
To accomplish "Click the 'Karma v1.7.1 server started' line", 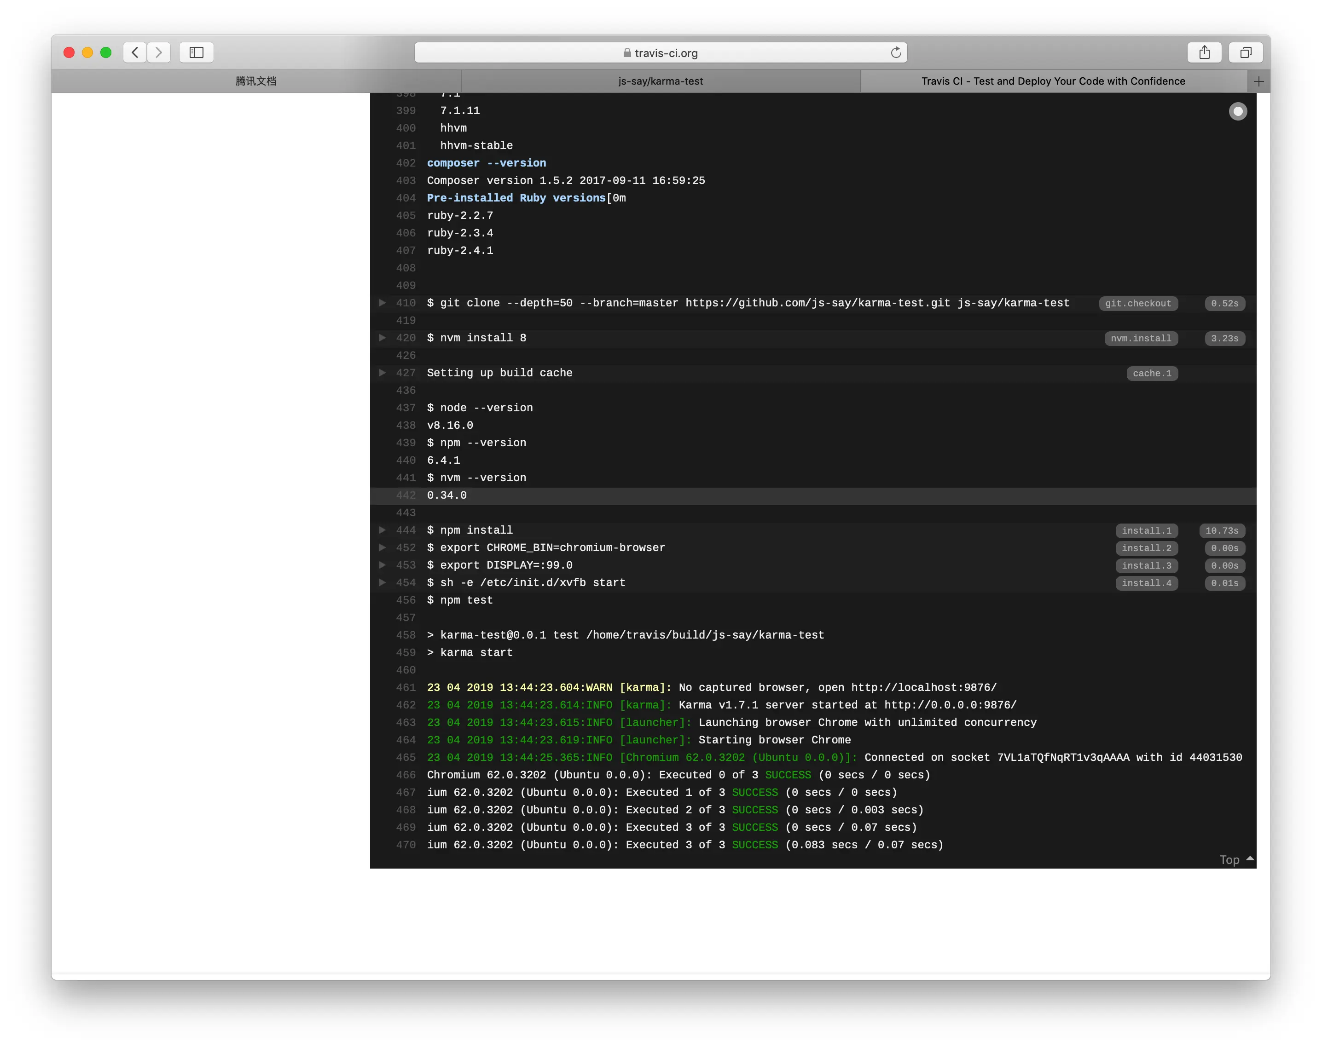I will pyautogui.click(x=722, y=705).
